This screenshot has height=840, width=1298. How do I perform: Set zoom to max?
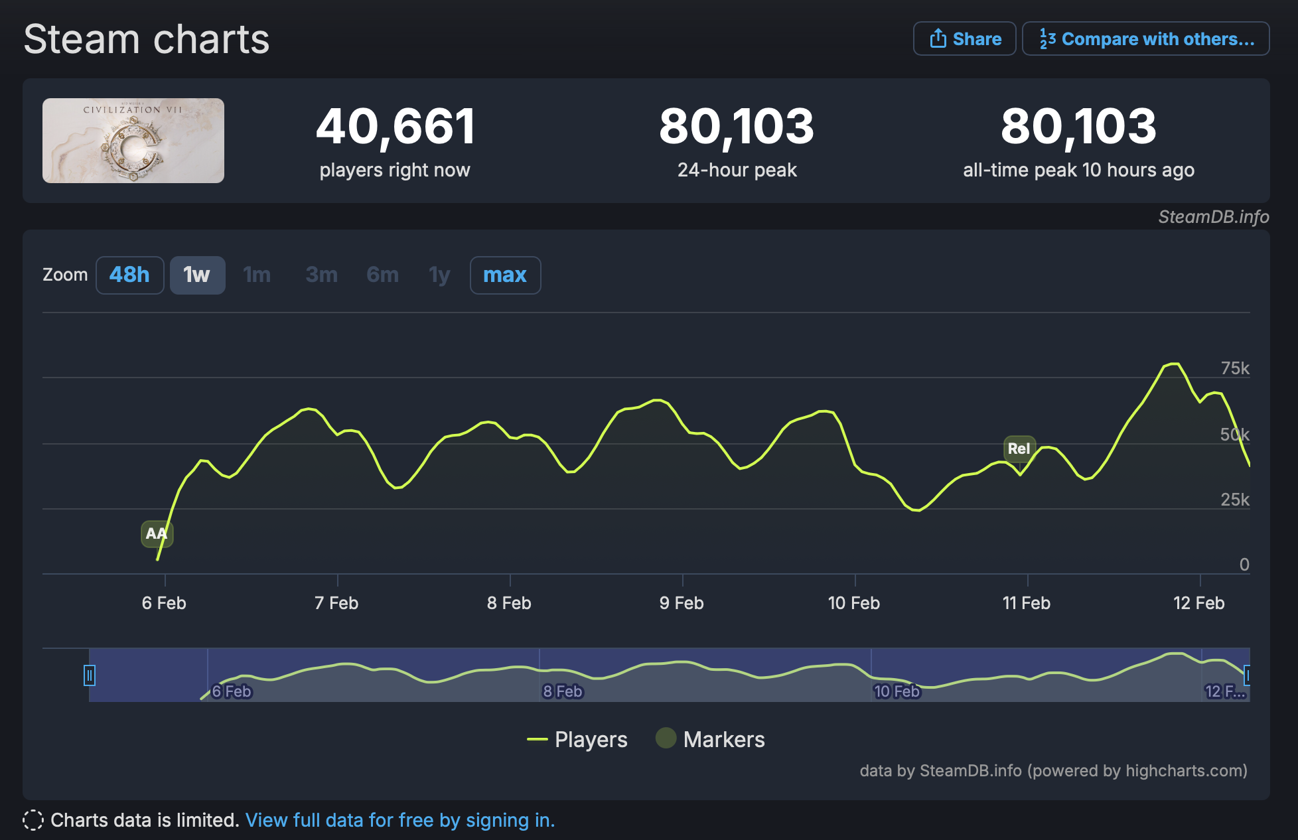tap(505, 275)
